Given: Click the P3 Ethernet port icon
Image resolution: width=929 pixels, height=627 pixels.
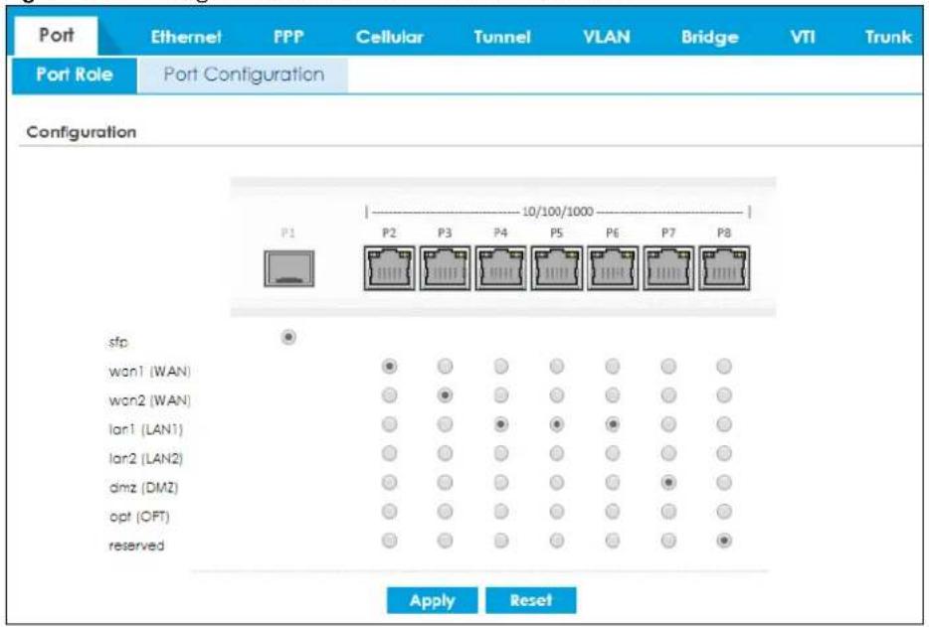Looking at the screenshot, I should 445,269.
